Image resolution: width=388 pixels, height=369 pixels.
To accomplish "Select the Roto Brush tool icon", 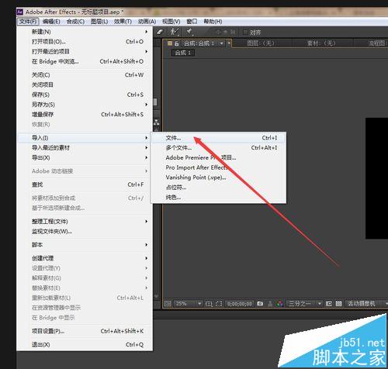I will tap(174, 32).
